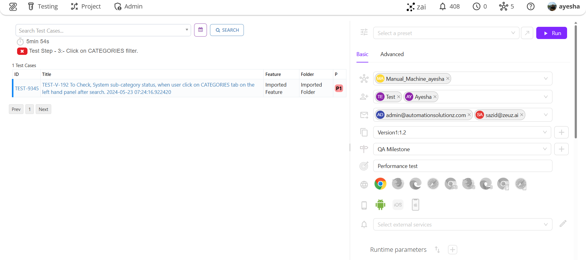The width and height of the screenshot is (586, 260).
Task: Open notifications bell showing 408
Action: click(x=449, y=7)
